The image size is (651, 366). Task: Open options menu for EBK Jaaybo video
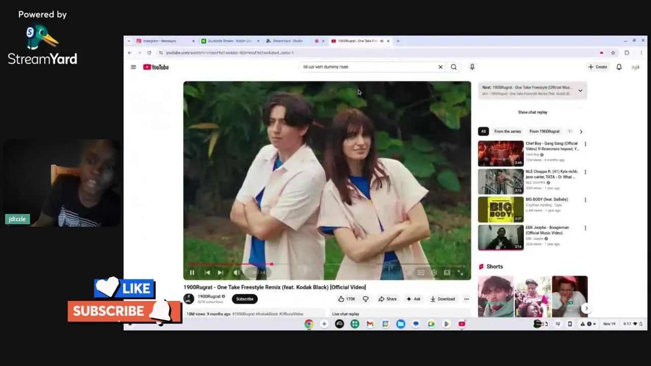tap(585, 228)
